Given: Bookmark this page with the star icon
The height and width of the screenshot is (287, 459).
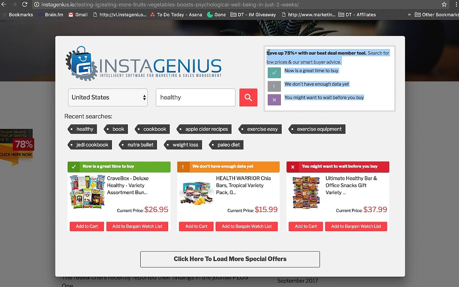Looking at the screenshot, I should 444,4.
